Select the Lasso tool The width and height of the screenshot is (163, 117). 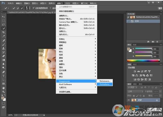pyautogui.click(x=4, y=25)
